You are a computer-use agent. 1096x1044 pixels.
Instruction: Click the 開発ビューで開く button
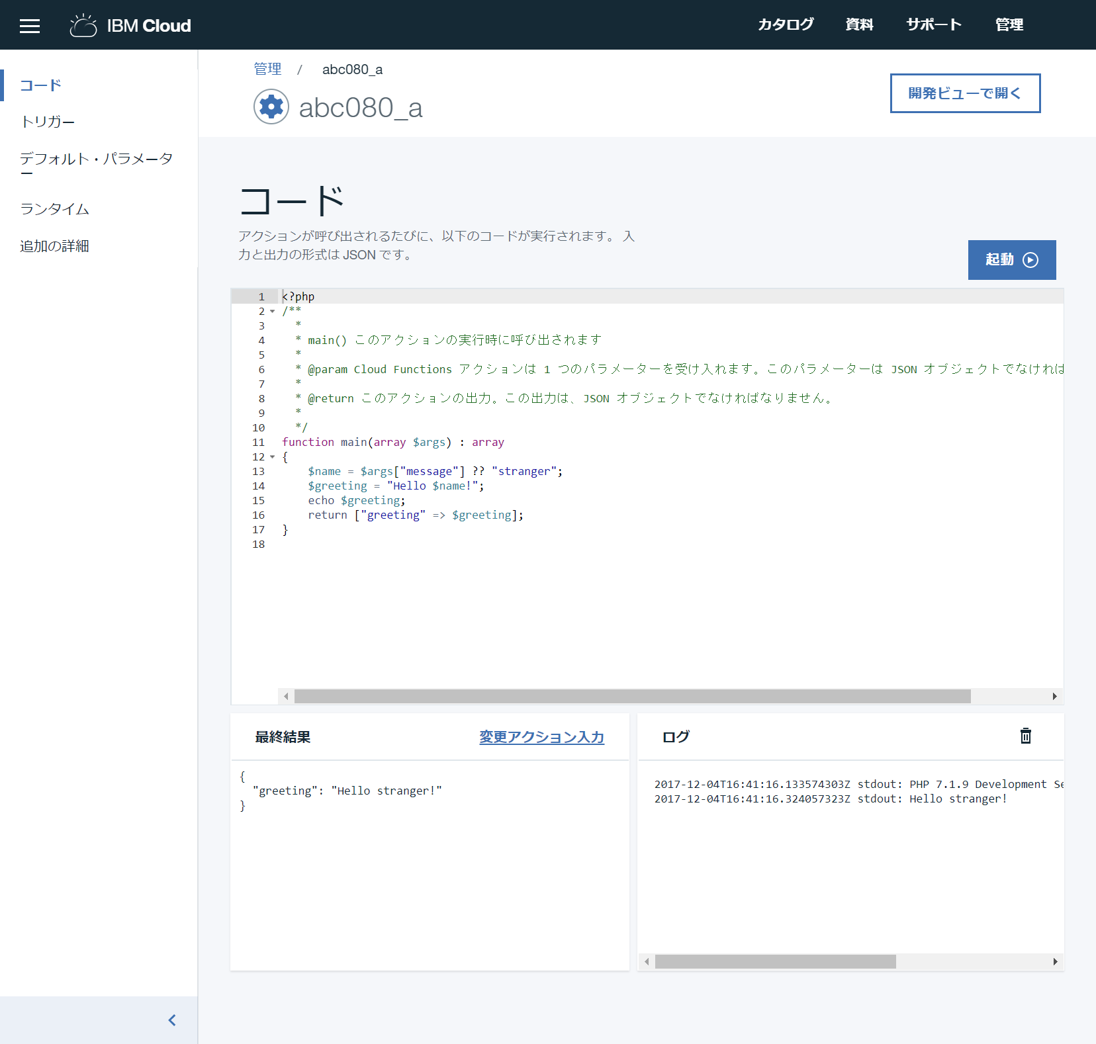click(965, 93)
